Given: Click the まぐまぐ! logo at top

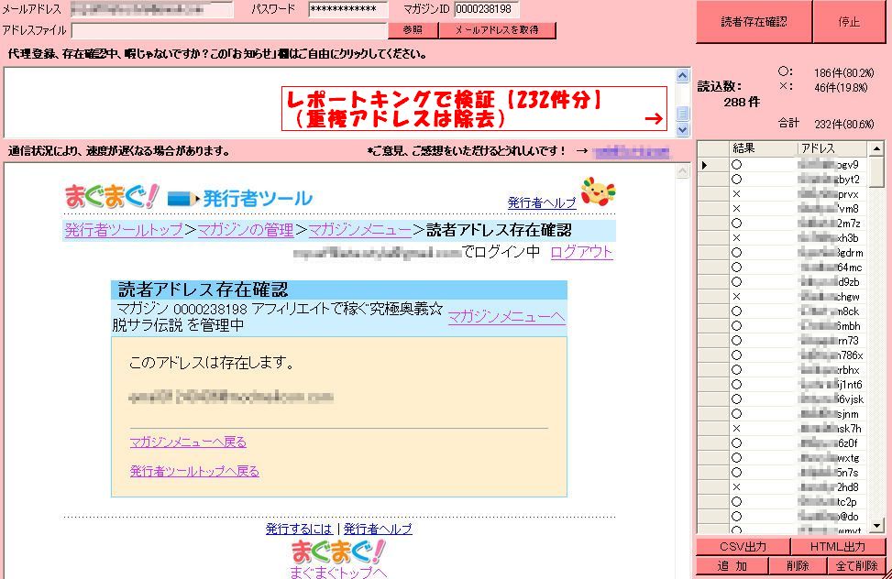Looking at the screenshot, I should [112, 197].
